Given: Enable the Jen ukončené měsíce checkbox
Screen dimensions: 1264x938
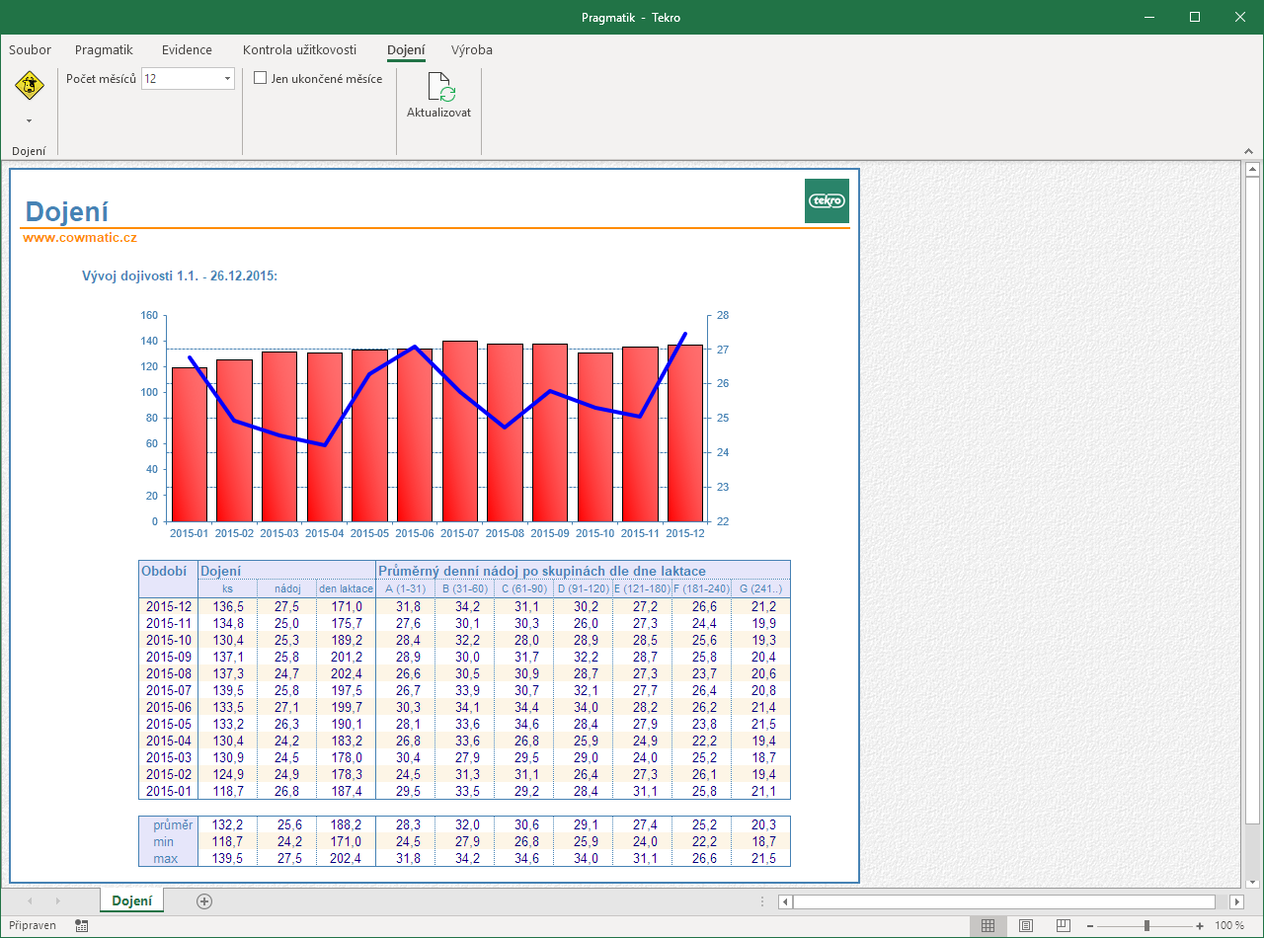Looking at the screenshot, I should (x=261, y=78).
